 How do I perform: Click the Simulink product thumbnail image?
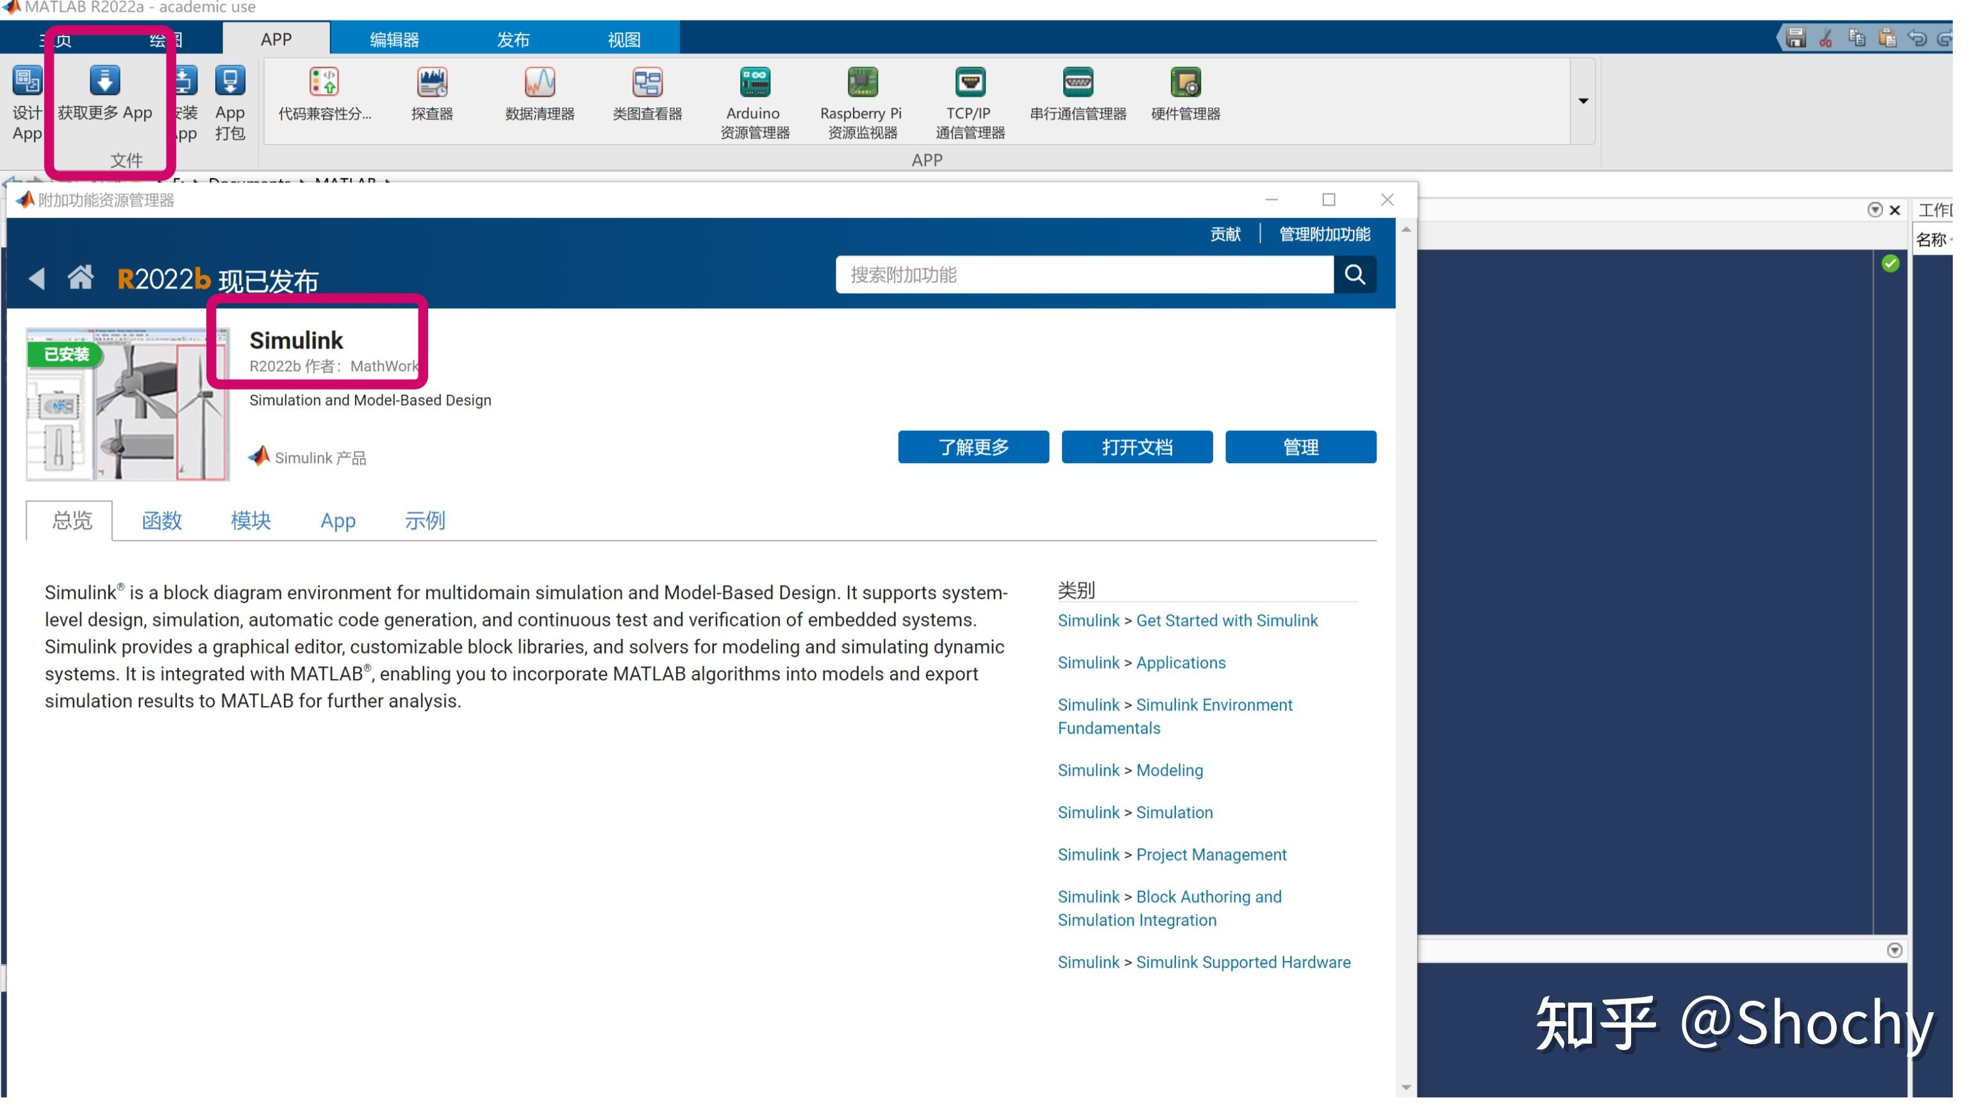(x=128, y=404)
